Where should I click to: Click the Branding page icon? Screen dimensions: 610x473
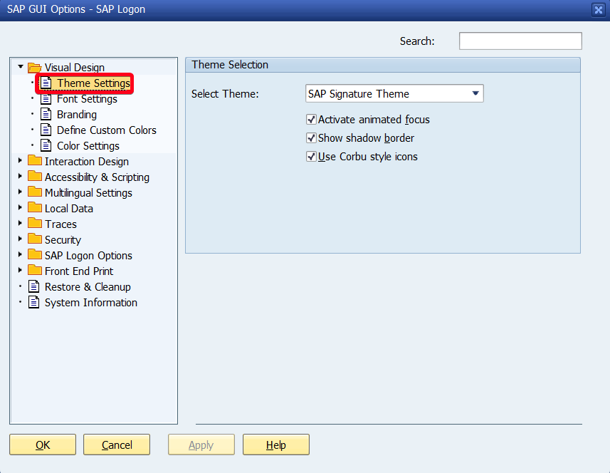[x=46, y=115]
